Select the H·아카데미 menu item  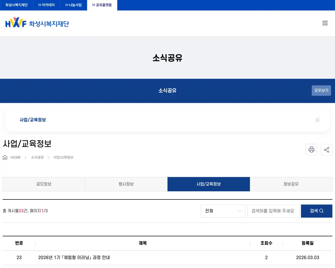46,5
